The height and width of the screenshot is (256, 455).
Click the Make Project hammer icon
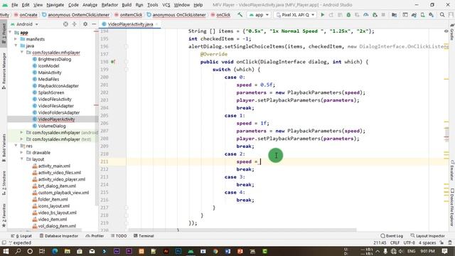240,14
